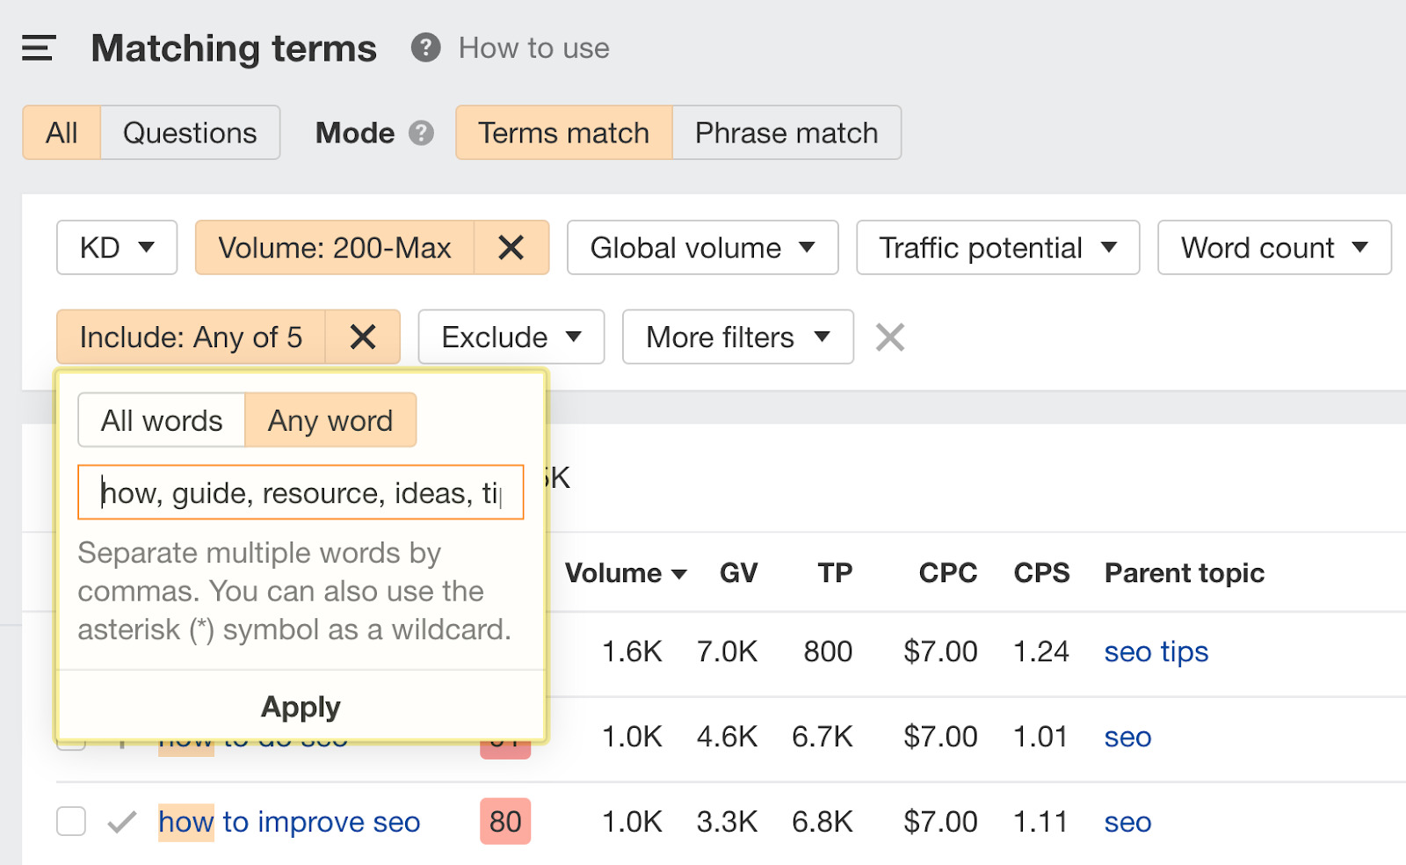Remove the Volume: 200-Max filter

pyautogui.click(x=511, y=247)
